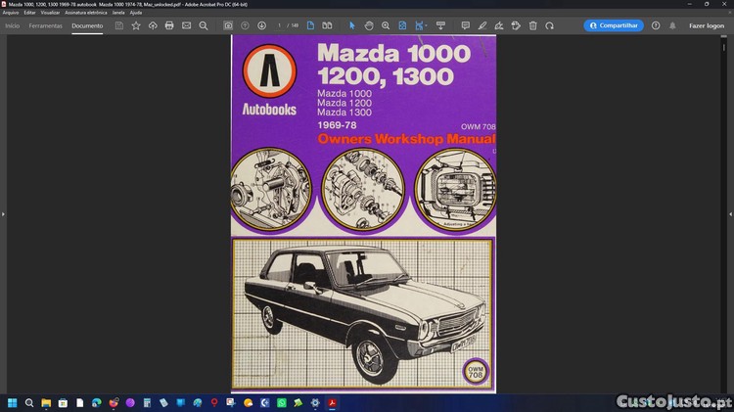
Task: Go to next page arrow
Action: 261,25
